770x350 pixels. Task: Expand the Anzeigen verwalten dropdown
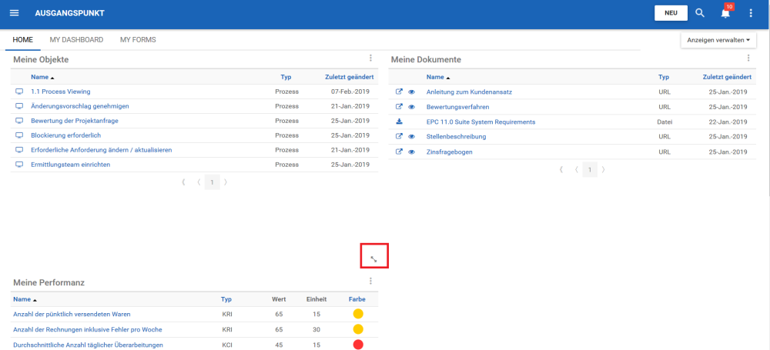tap(718, 40)
